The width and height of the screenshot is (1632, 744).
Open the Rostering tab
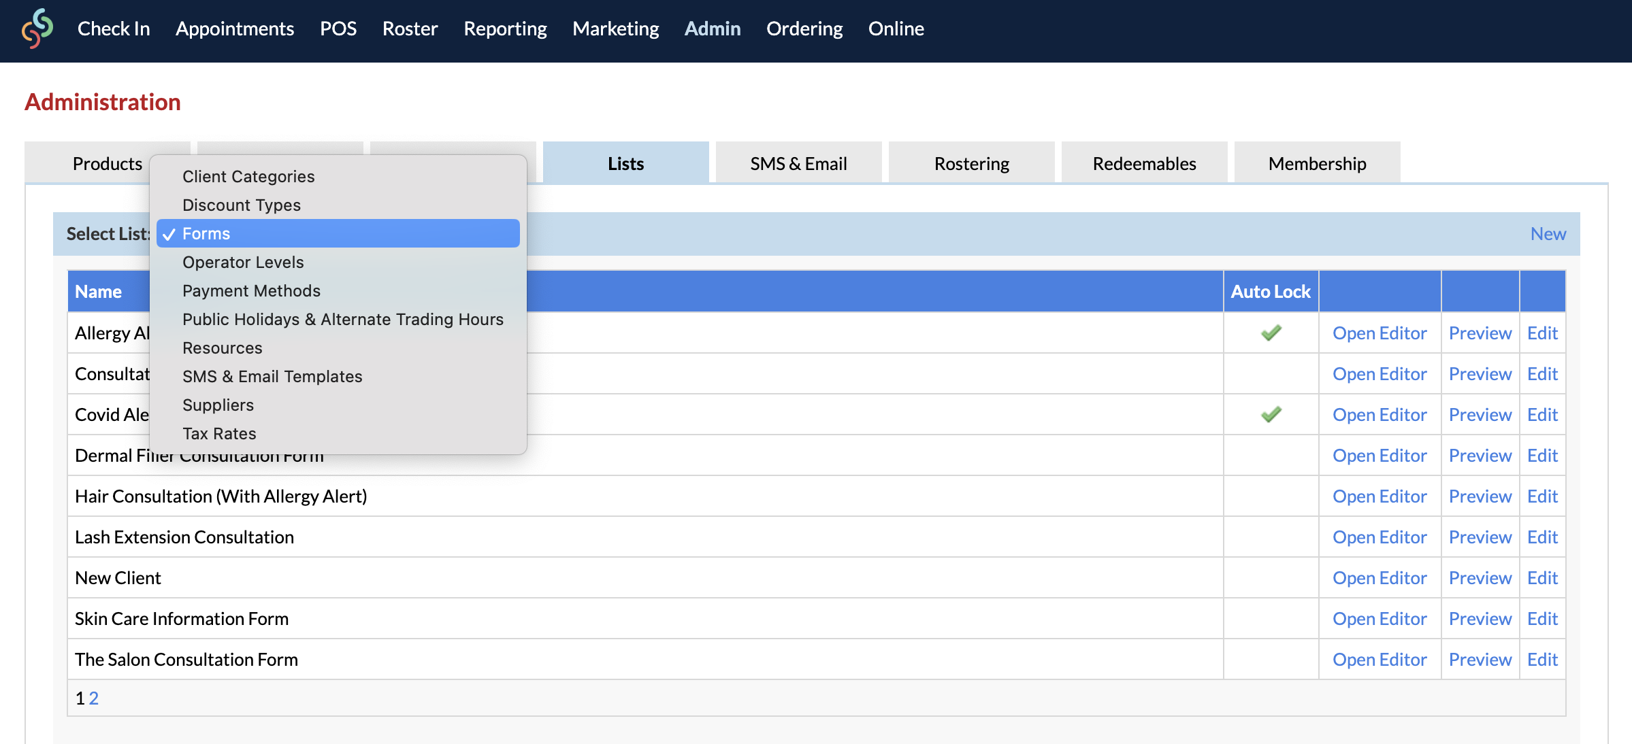tap(971, 163)
